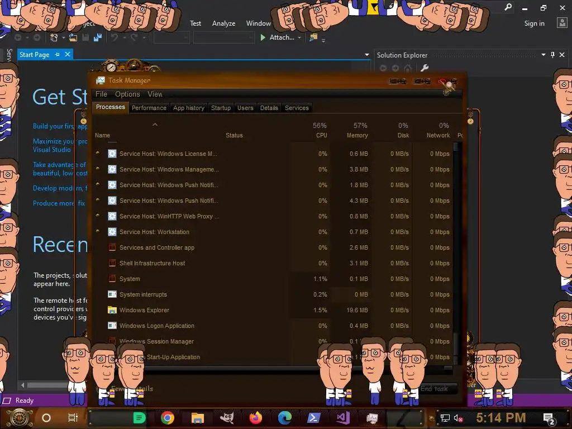The image size is (572, 429).
Task: Open Solution Explorer window position dropdown
Action: tap(543, 55)
